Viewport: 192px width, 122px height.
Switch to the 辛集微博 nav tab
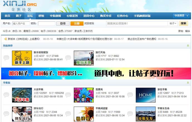[x=55, y=16]
